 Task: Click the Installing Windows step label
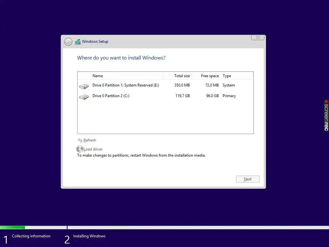point(89,236)
